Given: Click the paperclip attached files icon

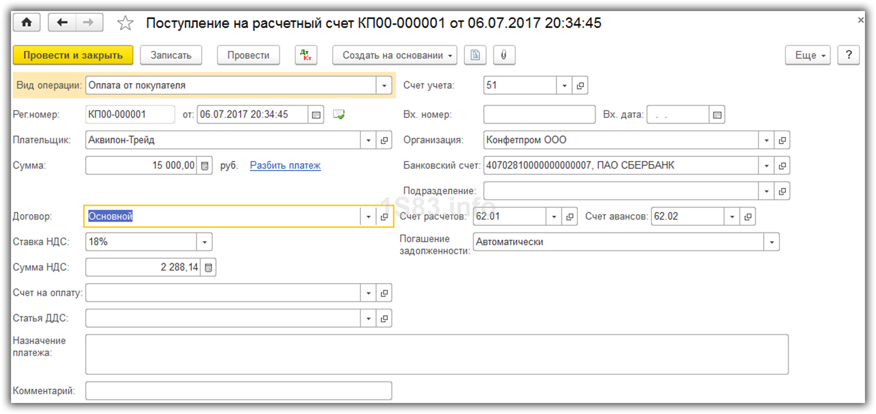Looking at the screenshot, I should tap(503, 55).
